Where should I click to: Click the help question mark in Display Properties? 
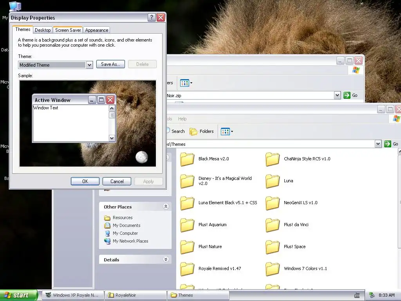152,17
